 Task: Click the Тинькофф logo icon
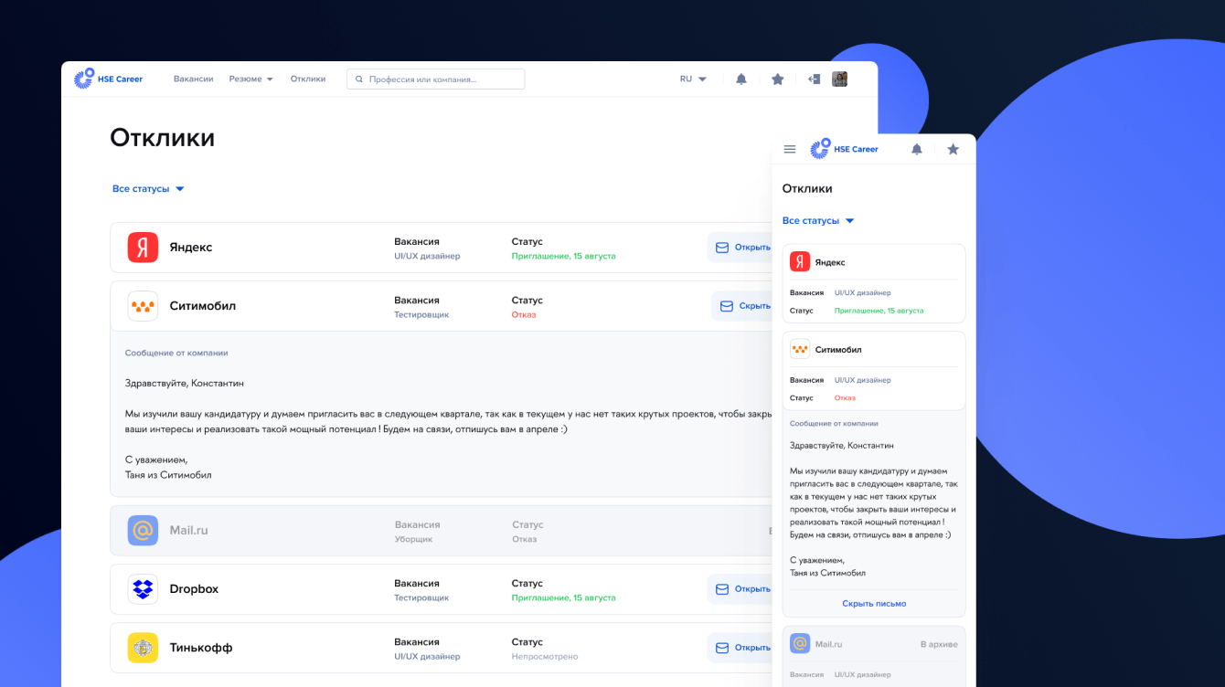point(143,648)
